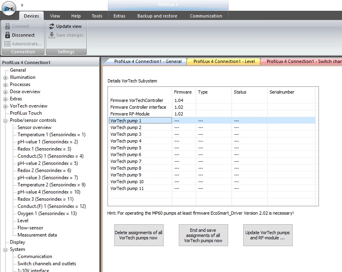Select the ProfiLux 4 Connection1 - Level tab
This screenshot has height=272, width=342.
click(224, 61)
